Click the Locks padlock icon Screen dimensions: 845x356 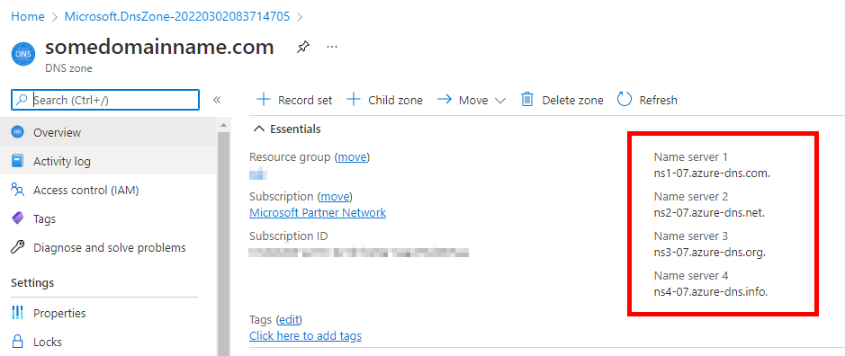point(18,342)
